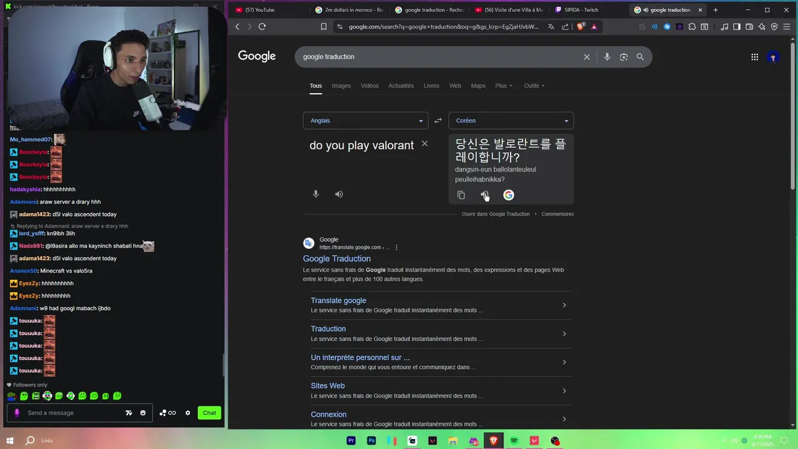
Task: Click the search magnifier icon
Action: [640, 57]
